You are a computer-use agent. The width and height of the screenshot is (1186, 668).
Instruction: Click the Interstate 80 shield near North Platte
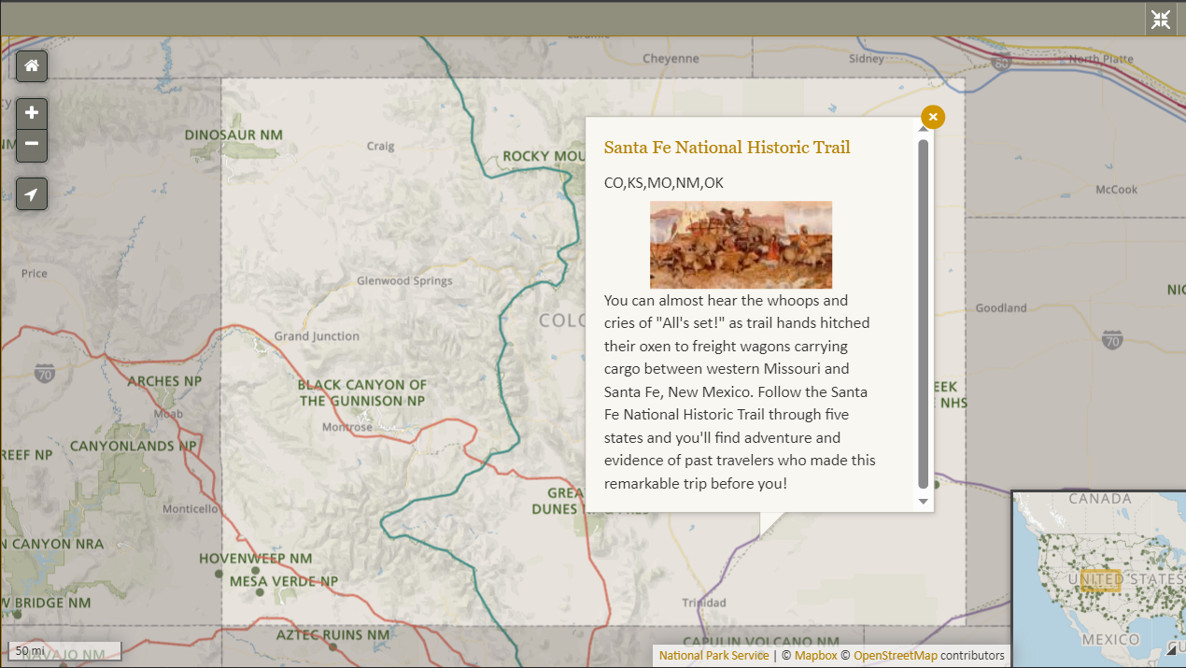1001,63
